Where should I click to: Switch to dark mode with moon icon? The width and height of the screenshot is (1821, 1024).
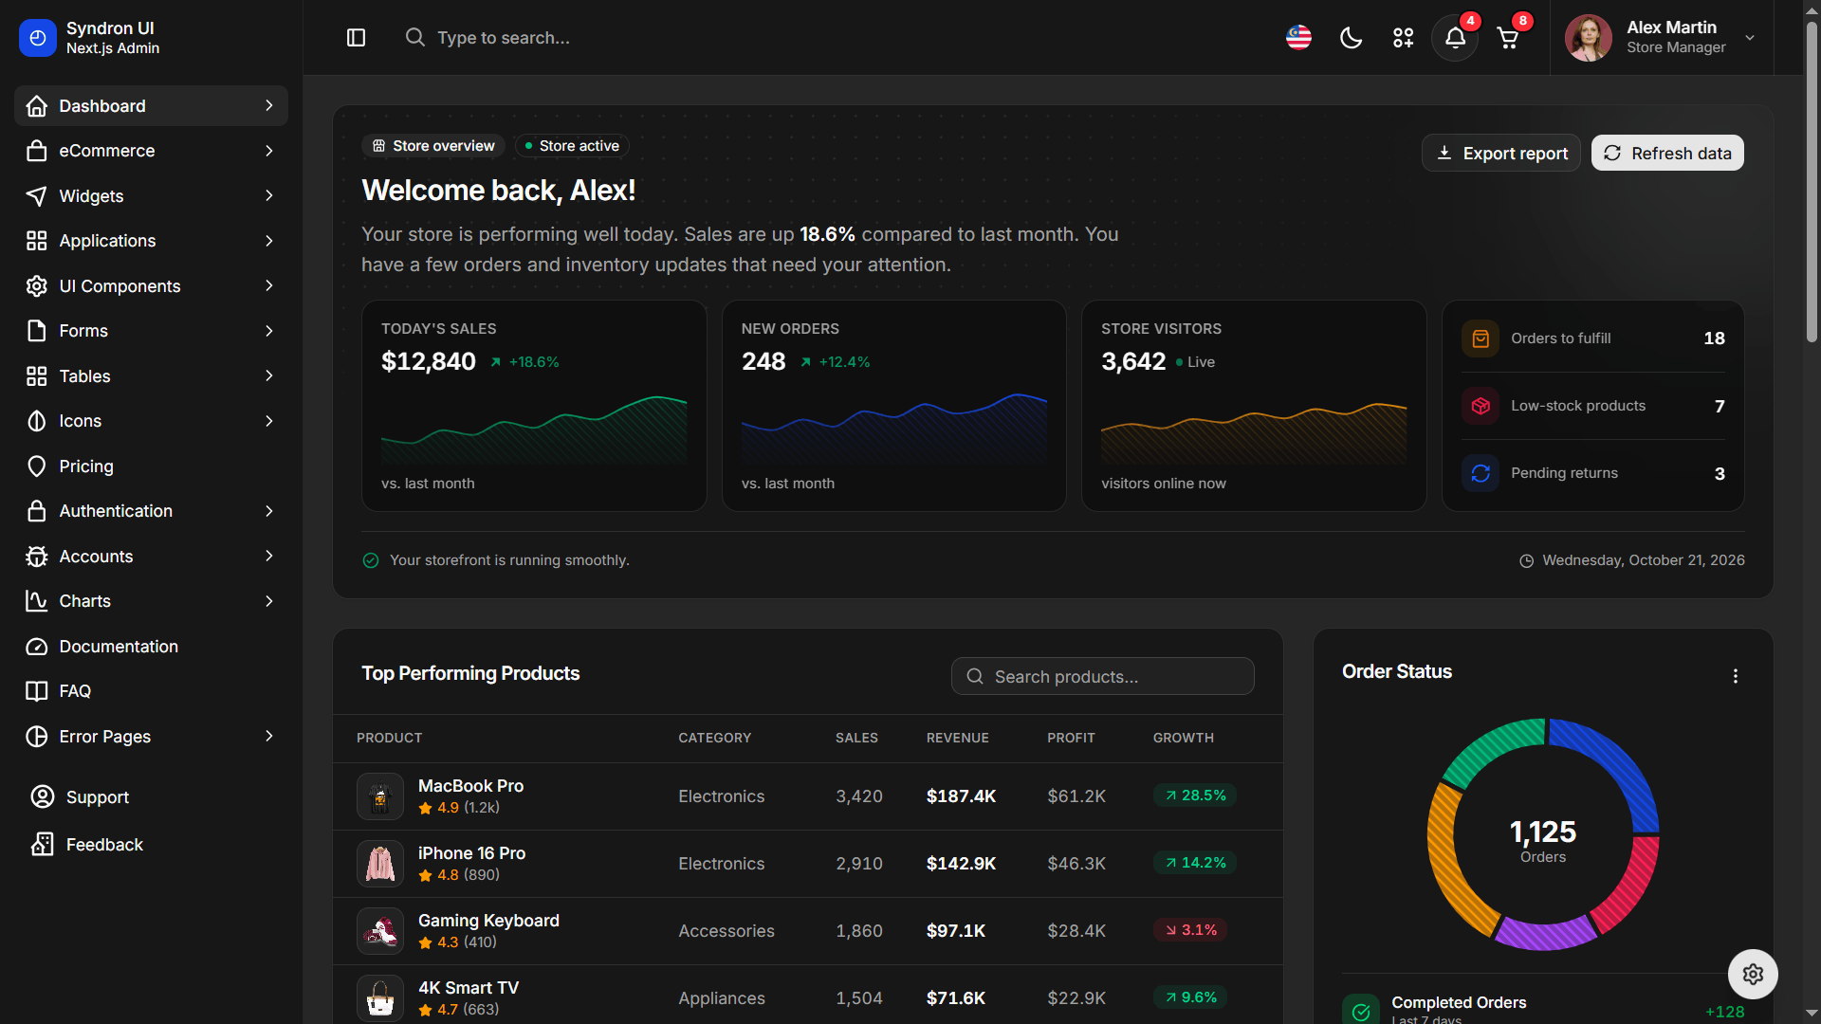1351,38
